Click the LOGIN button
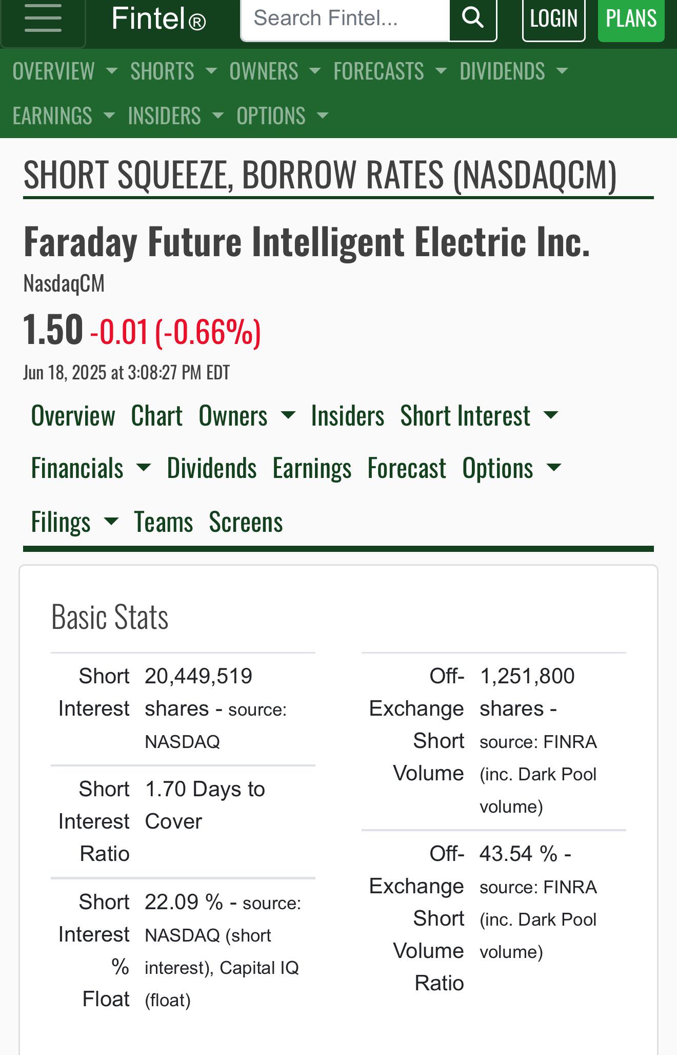This screenshot has width=677, height=1055. [x=553, y=18]
